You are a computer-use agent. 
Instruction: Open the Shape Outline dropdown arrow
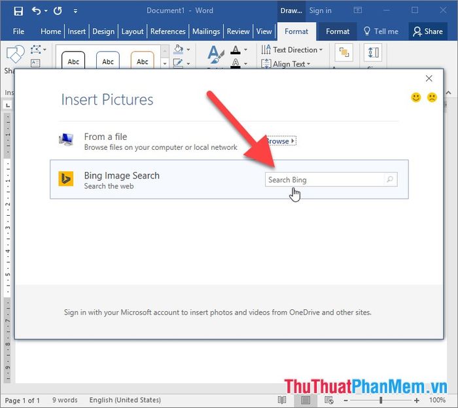188,63
